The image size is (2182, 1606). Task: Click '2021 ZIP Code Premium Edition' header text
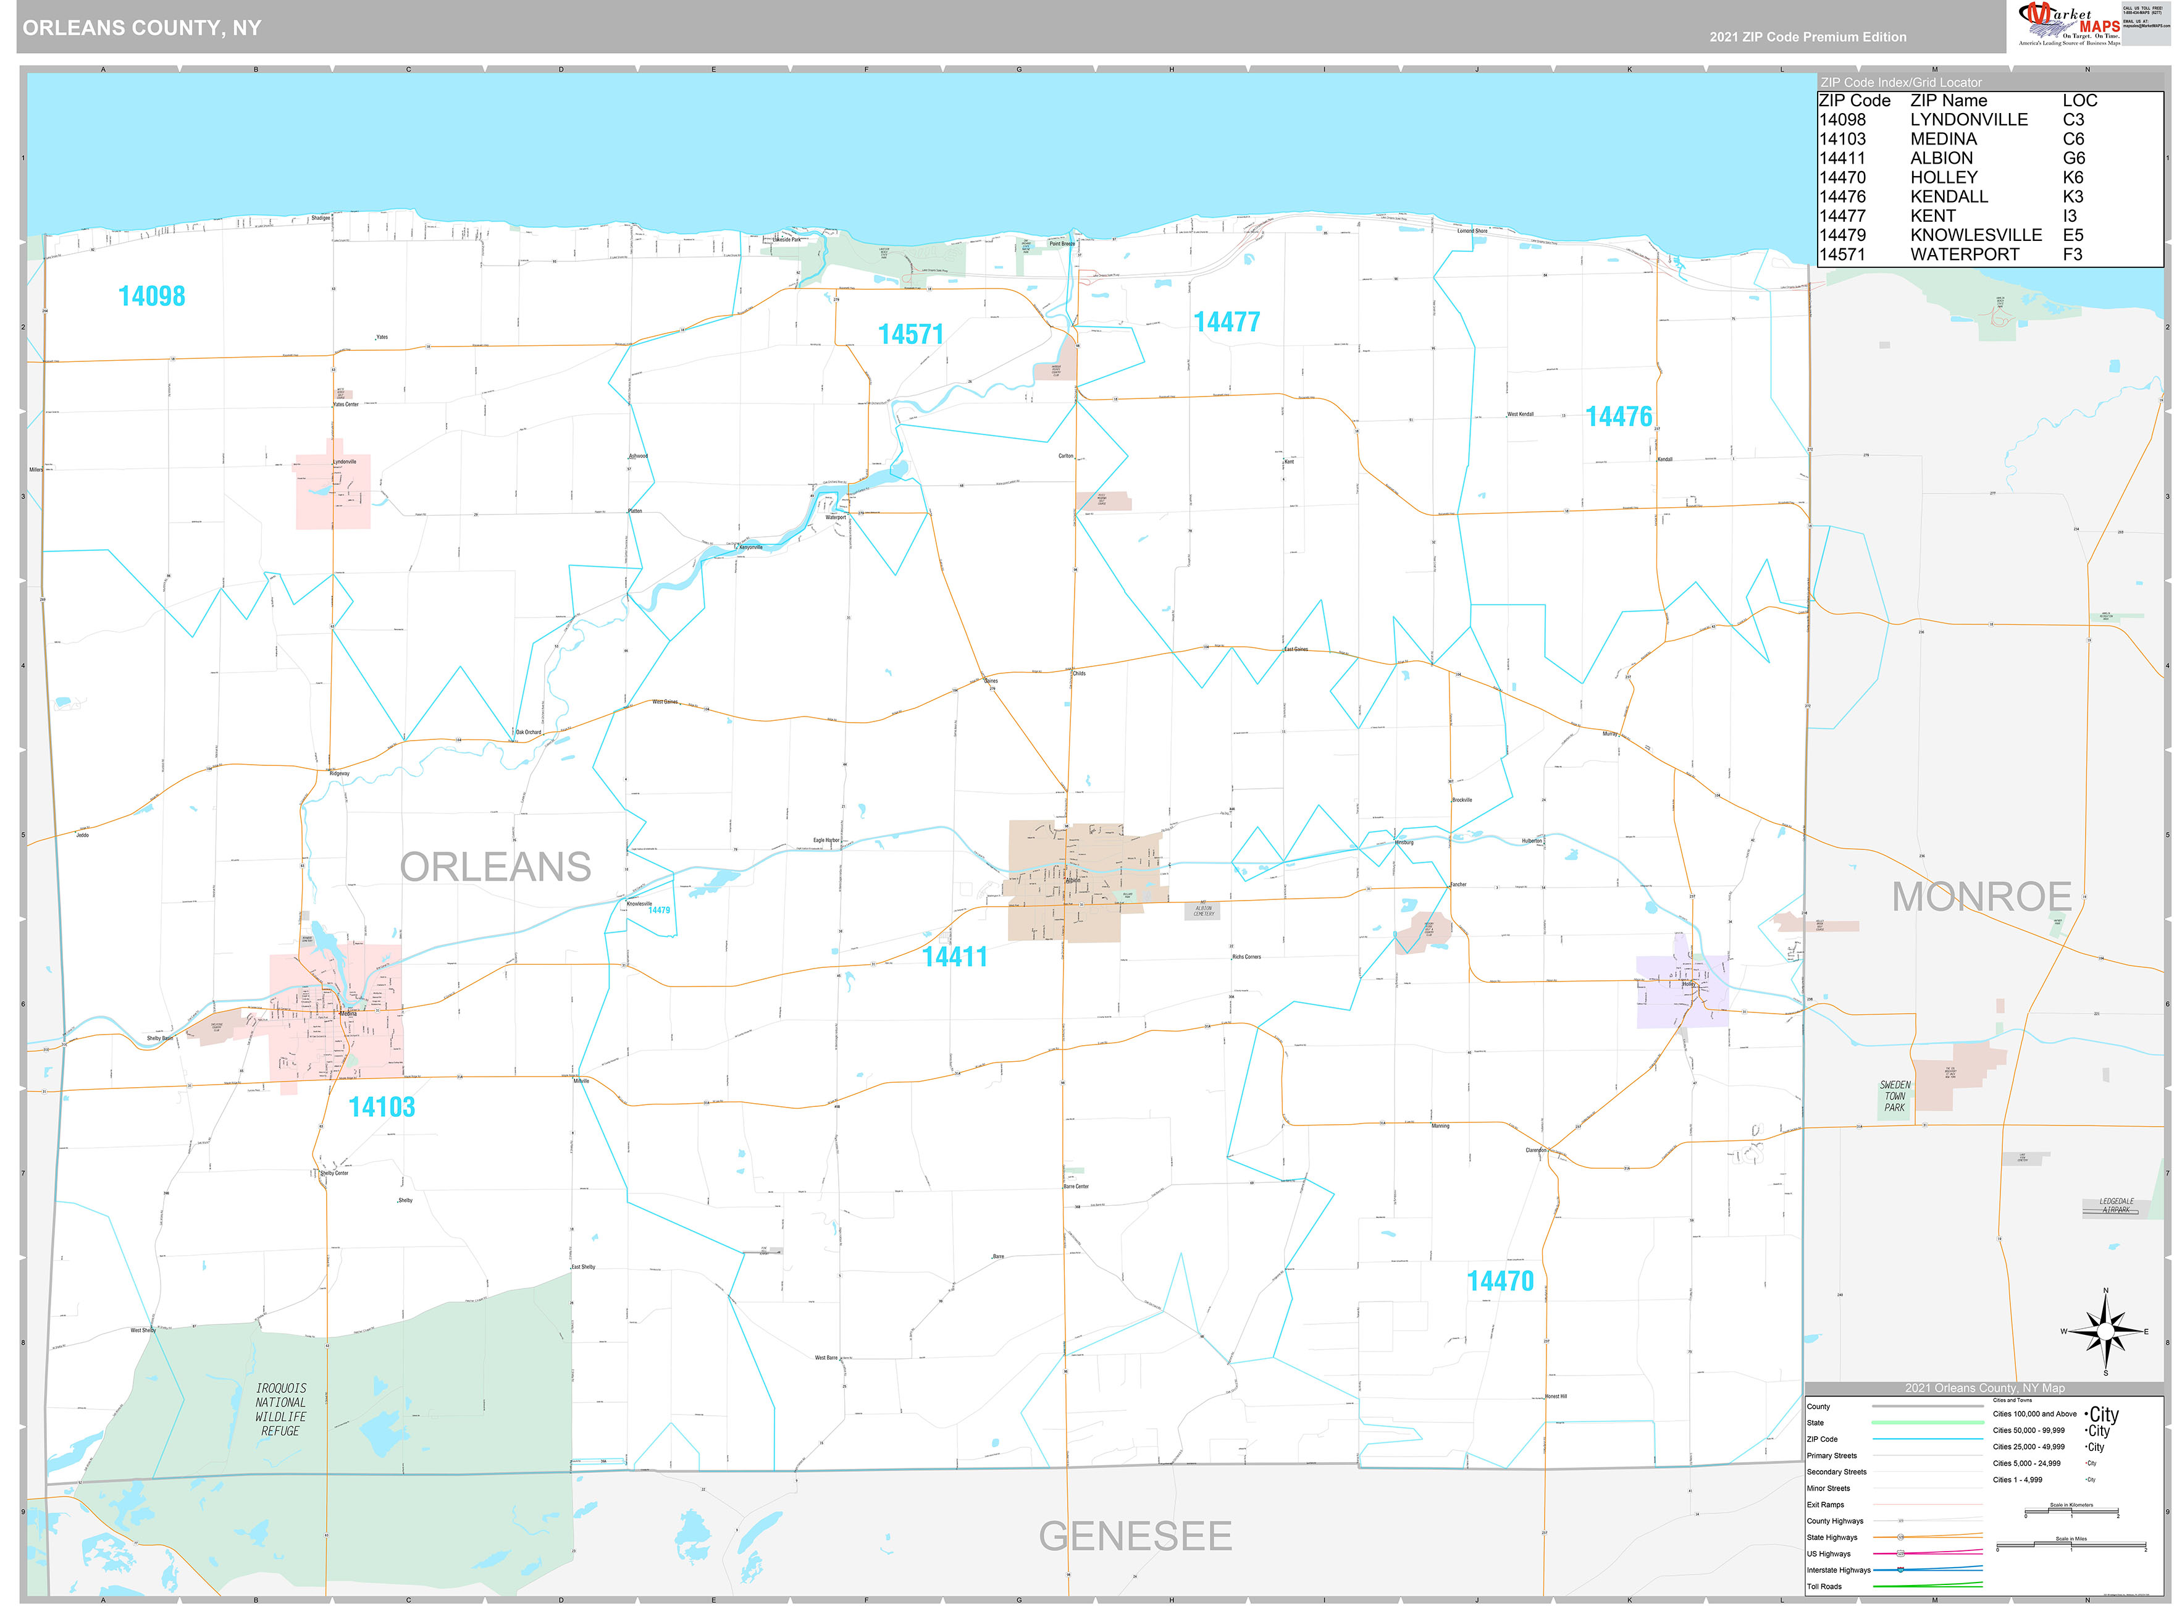point(1808,37)
